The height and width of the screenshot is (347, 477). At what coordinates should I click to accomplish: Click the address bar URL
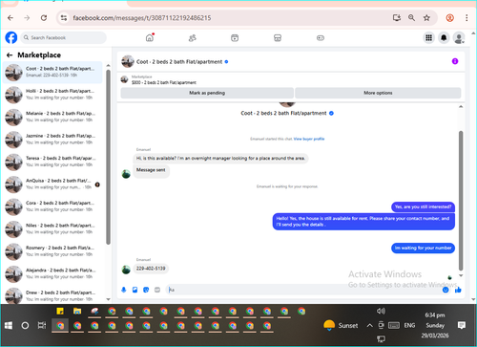pos(142,18)
